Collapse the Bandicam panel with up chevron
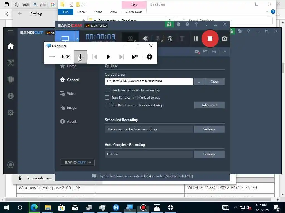Image resolution: width=285 pixels, height=213 pixels. [225, 52]
